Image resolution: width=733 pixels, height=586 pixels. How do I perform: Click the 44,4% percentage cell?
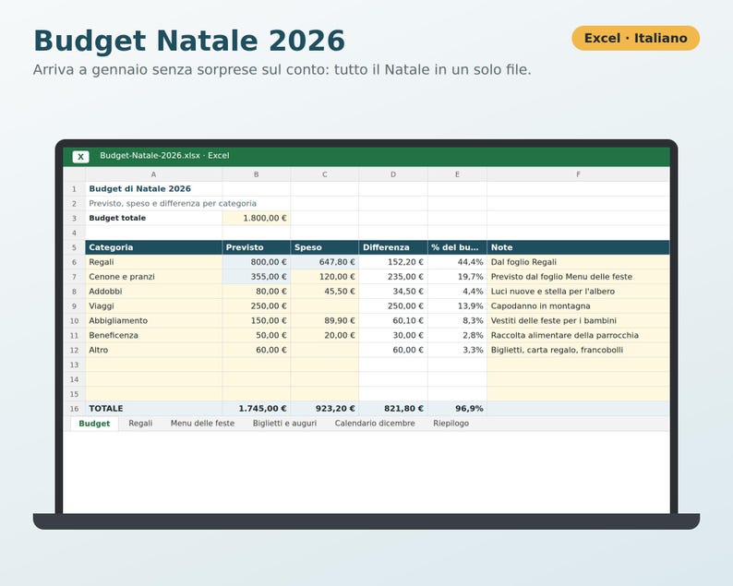457,262
